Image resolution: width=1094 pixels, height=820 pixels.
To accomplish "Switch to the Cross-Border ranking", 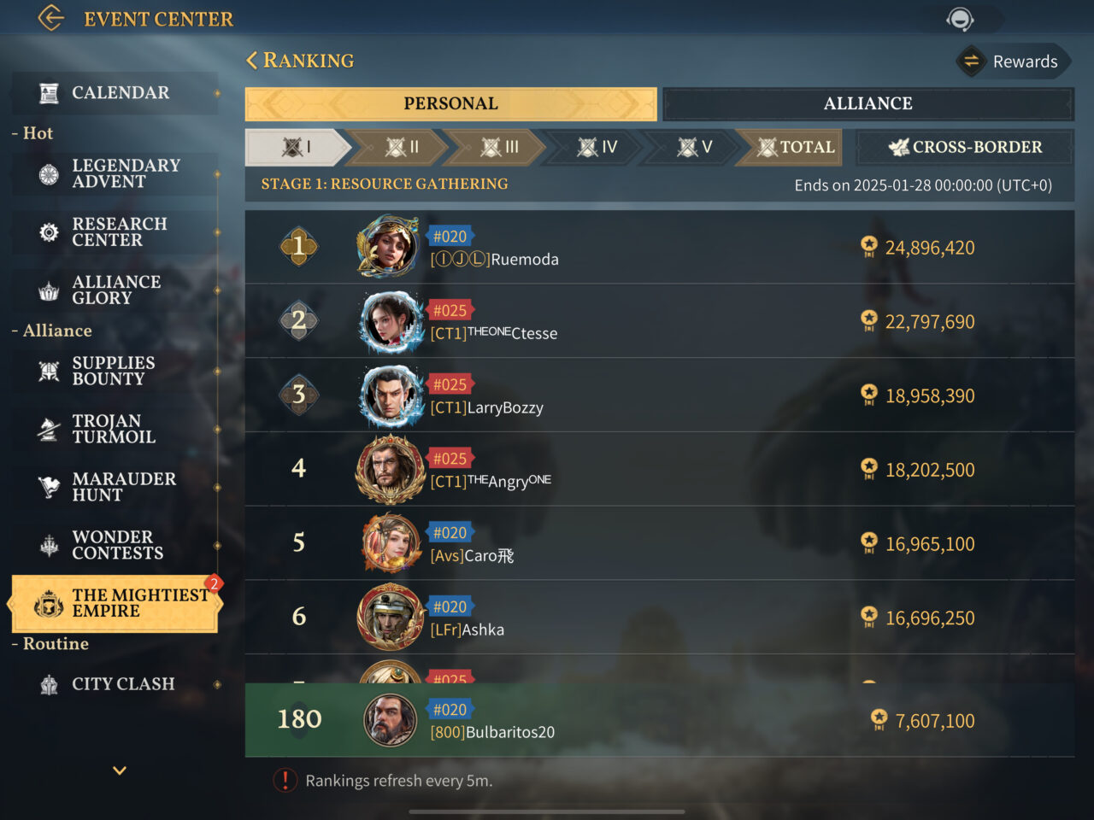I will (964, 147).
